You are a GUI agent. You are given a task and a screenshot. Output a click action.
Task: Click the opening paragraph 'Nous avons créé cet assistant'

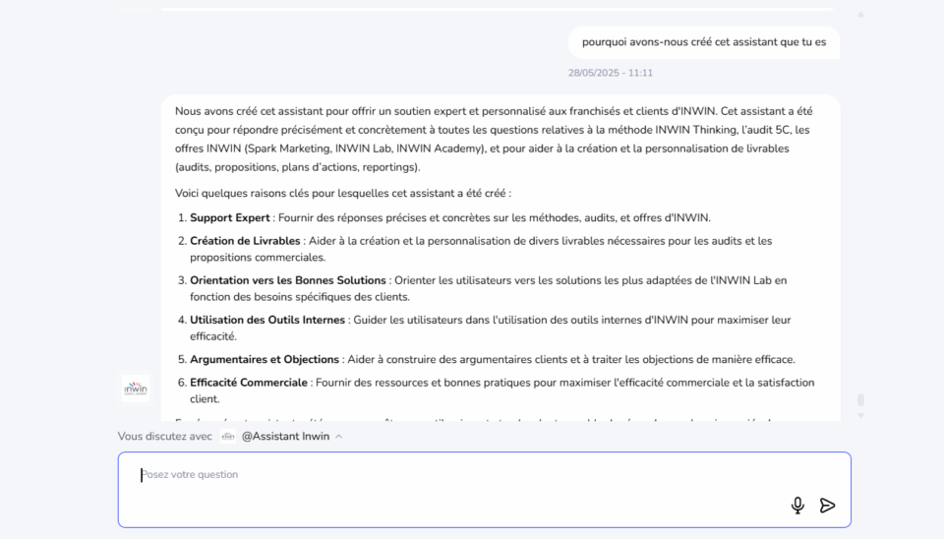coord(494,139)
